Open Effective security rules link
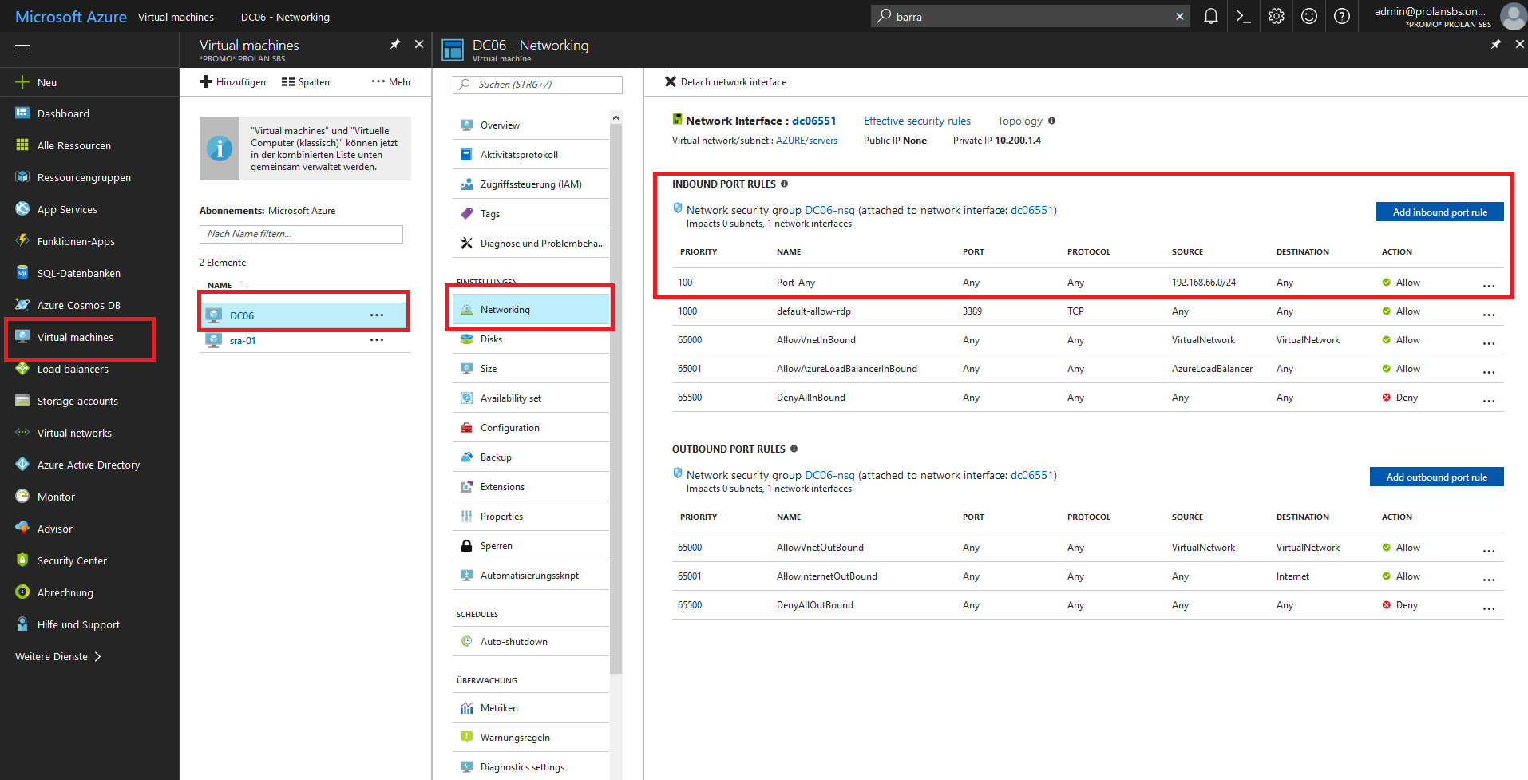 pos(916,121)
